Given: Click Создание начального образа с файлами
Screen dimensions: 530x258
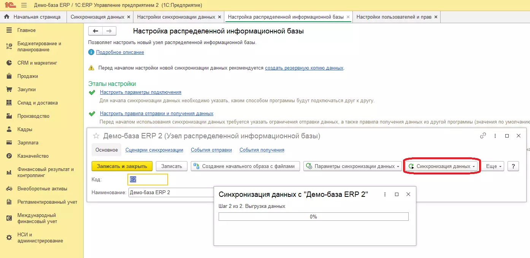Looking at the screenshot, I should point(245,166).
